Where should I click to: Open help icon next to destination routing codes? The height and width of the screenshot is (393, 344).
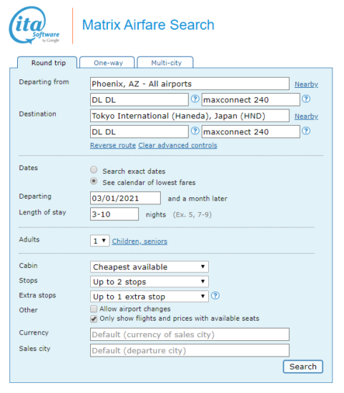click(x=195, y=131)
